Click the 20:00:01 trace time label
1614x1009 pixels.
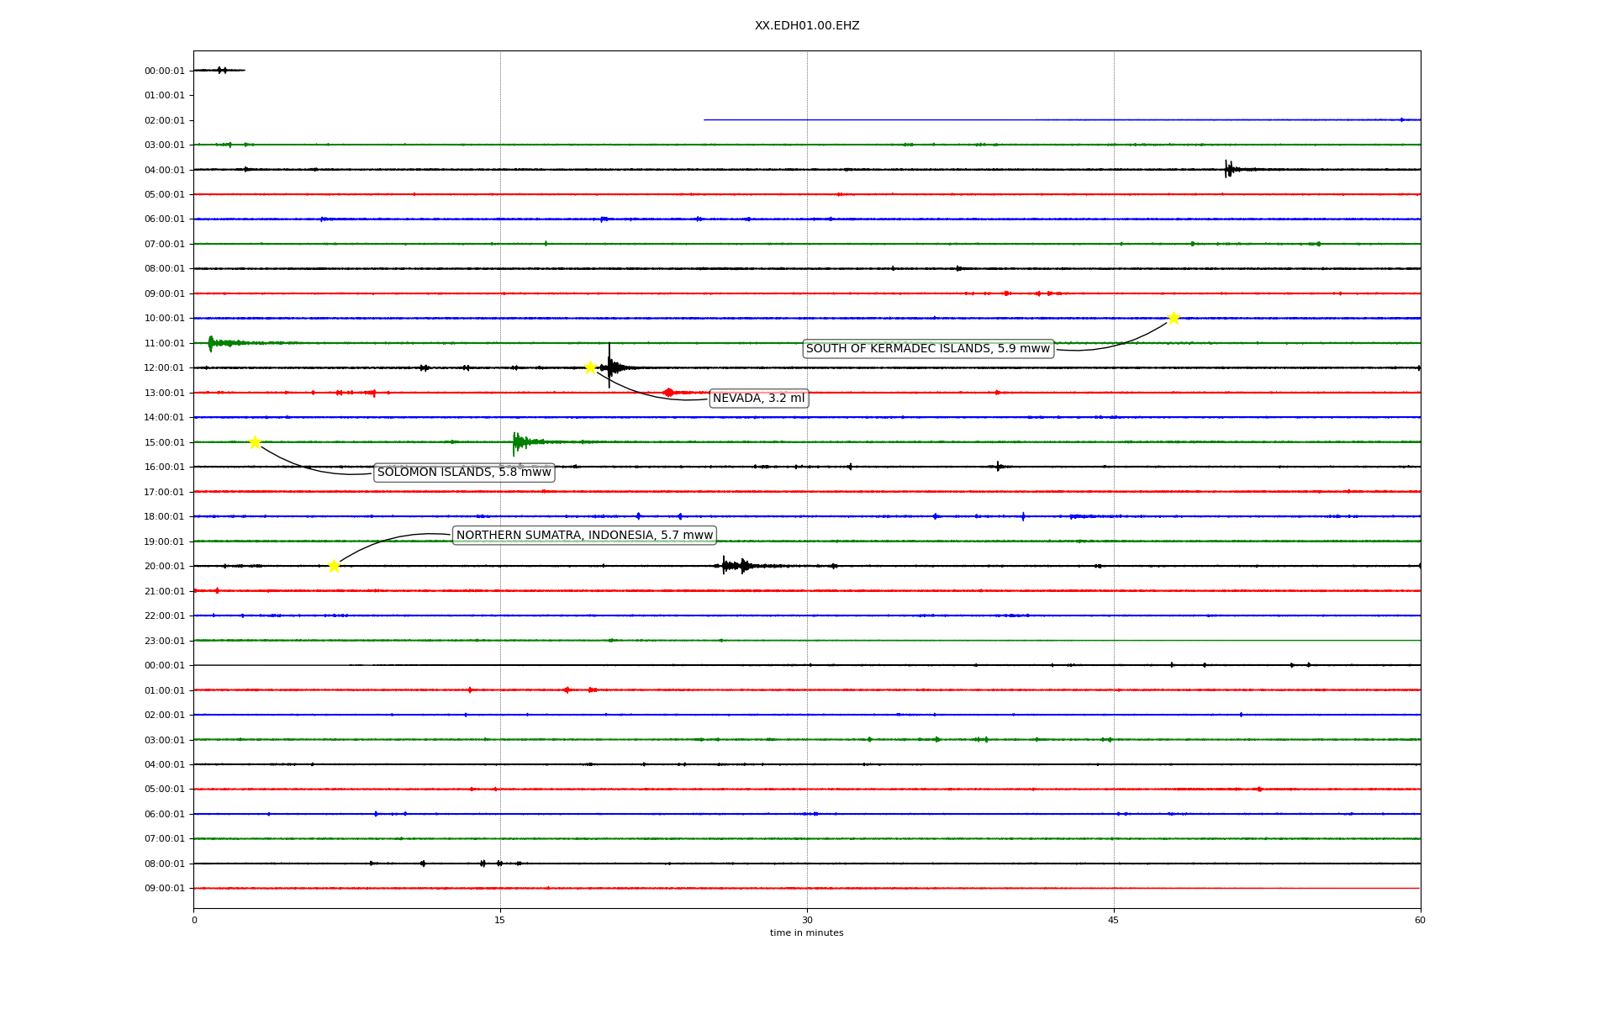(164, 567)
